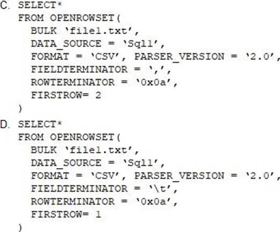Select answer option letter C
This screenshot has height=232, width=280.
click(x=5, y=5)
